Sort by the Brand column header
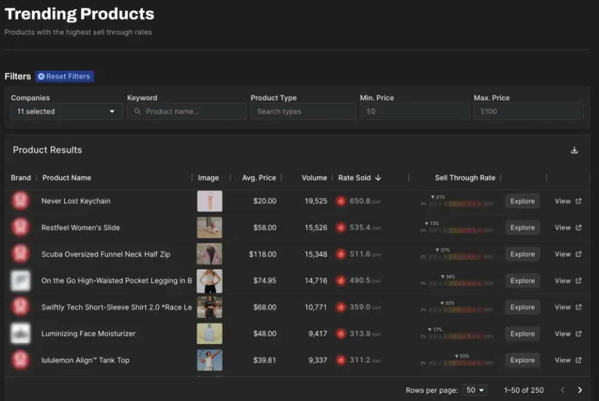This screenshot has height=401, width=599. 20,178
